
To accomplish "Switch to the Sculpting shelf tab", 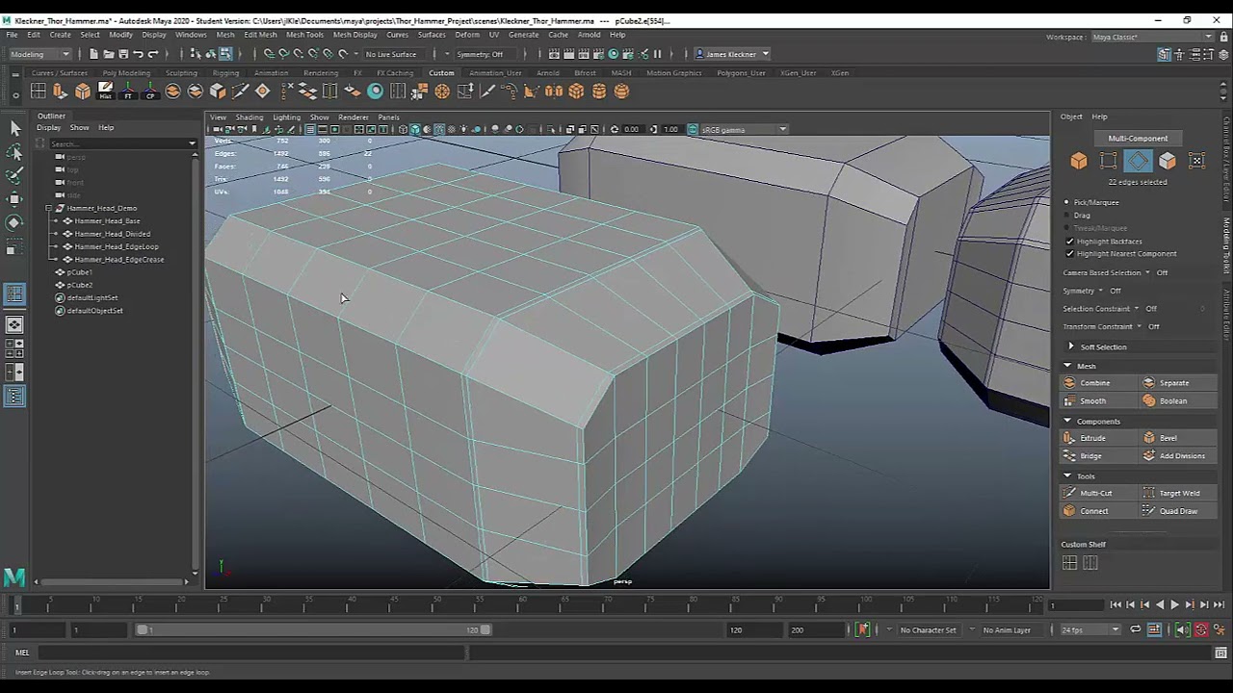I will pyautogui.click(x=181, y=73).
